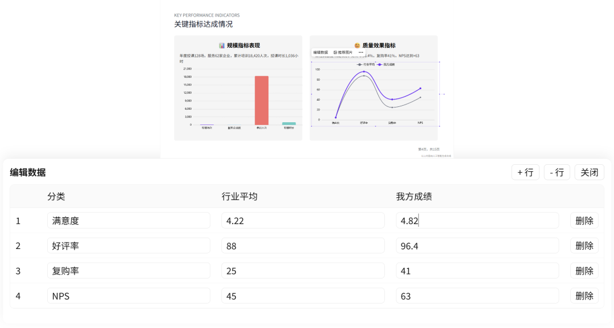Select 推荐图片 from the floating toolbar

344,52
